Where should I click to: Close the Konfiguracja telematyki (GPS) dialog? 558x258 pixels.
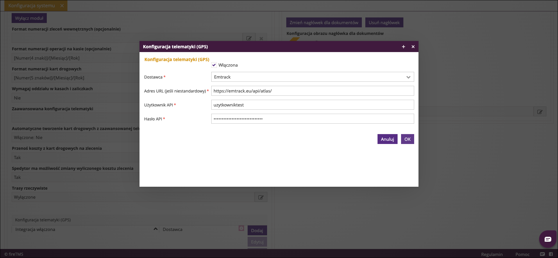point(413,47)
